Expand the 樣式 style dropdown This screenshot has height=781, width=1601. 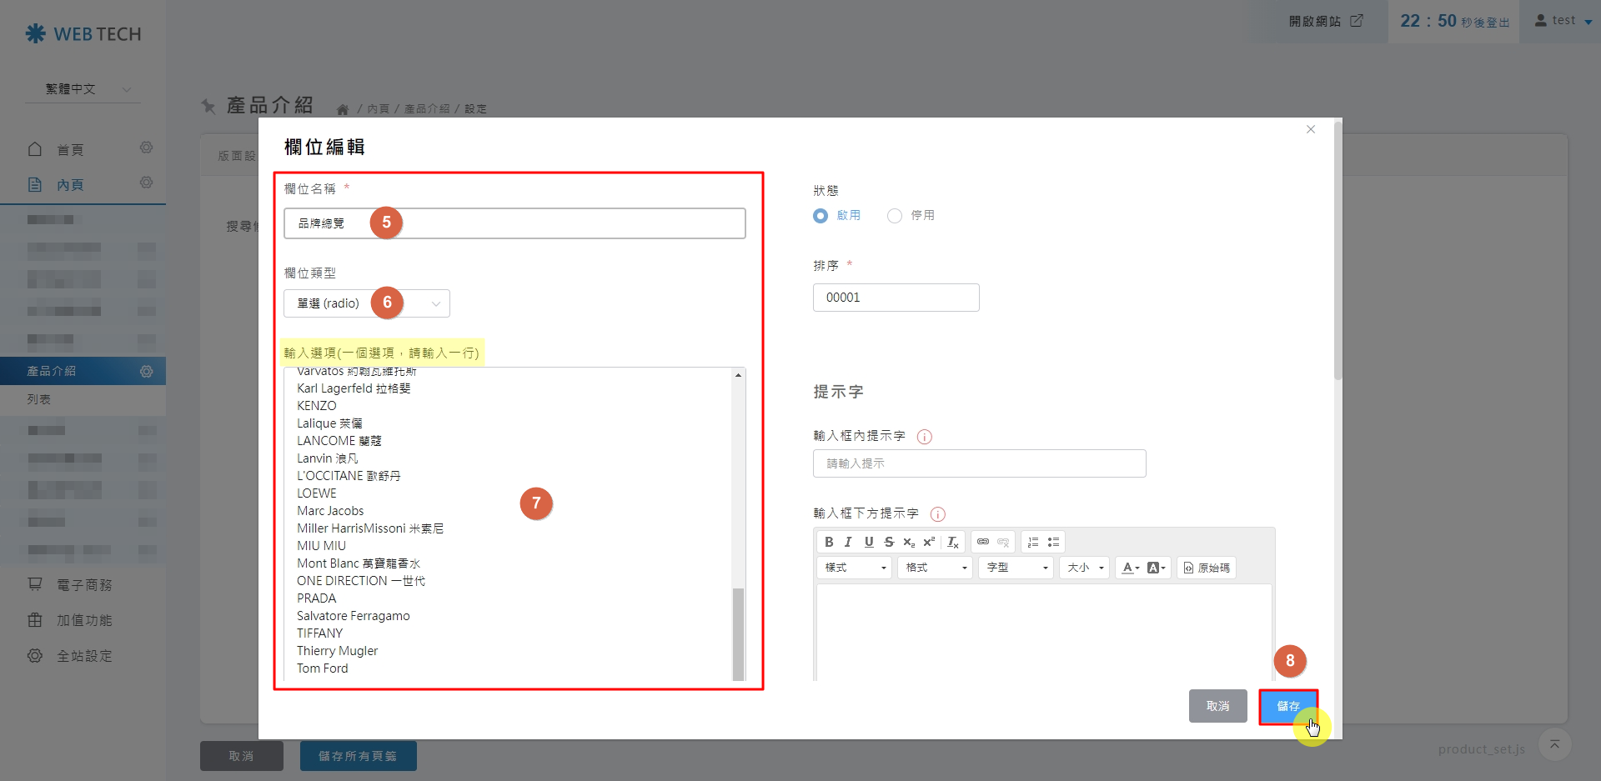(x=855, y=568)
